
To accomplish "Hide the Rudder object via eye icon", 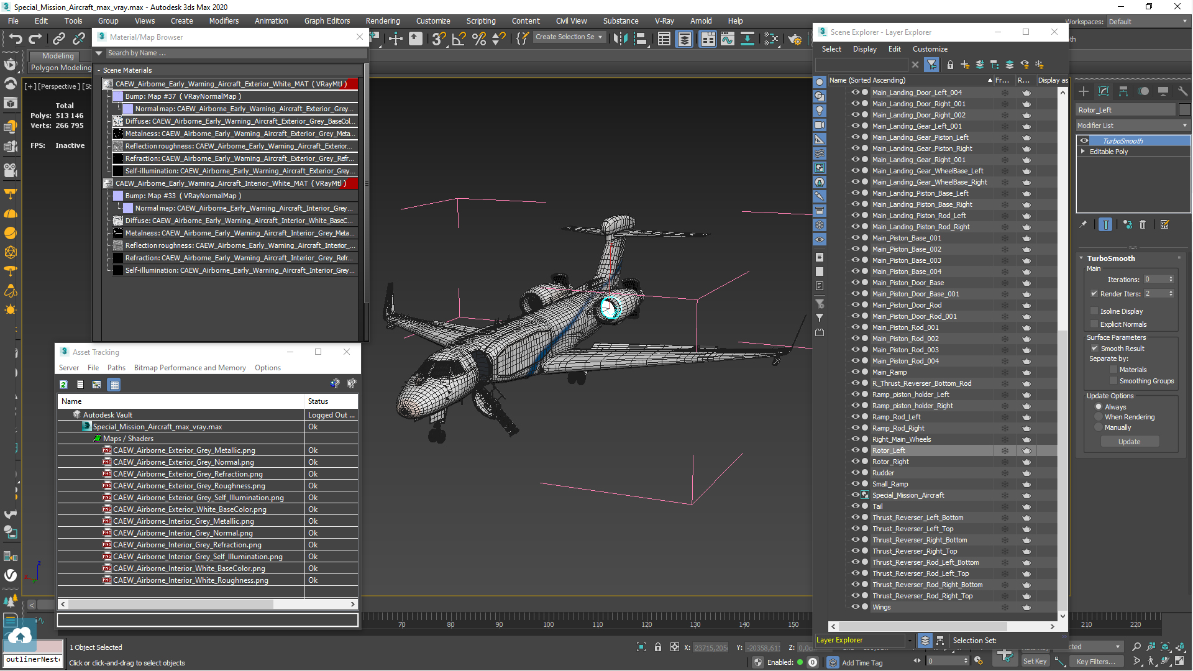I will [x=855, y=473].
